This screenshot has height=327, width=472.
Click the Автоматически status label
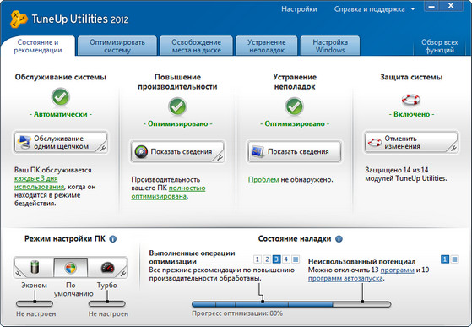click(x=61, y=114)
